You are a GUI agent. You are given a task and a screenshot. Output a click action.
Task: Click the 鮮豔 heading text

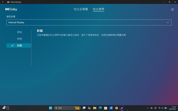40,31
